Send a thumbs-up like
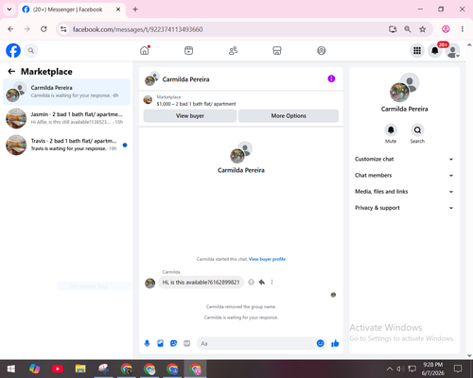The image size is (473, 378). pyautogui.click(x=335, y=343)
